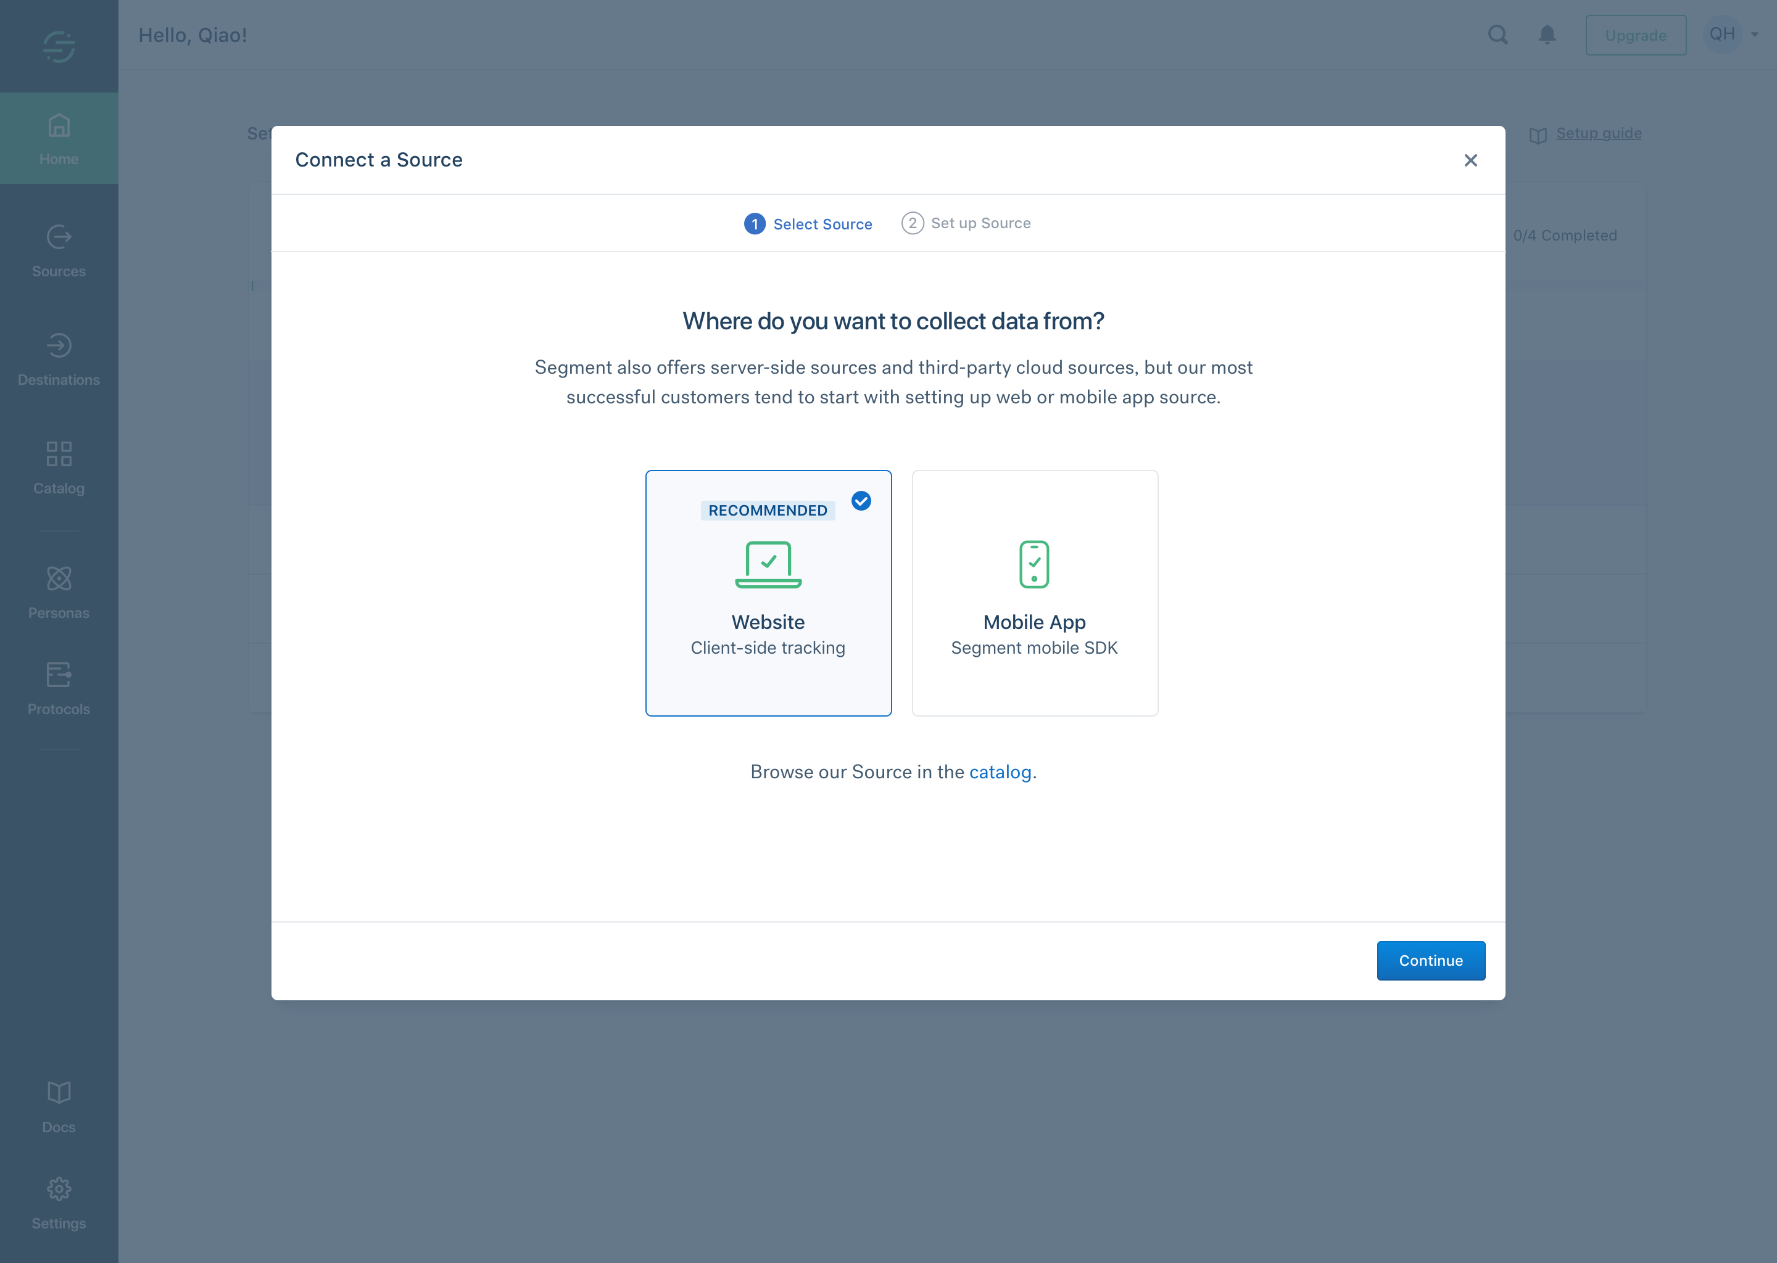Click the blue selected checkmark on Website
The height and width of the screenshot is (1263, 1777).
tap(861, 501)
